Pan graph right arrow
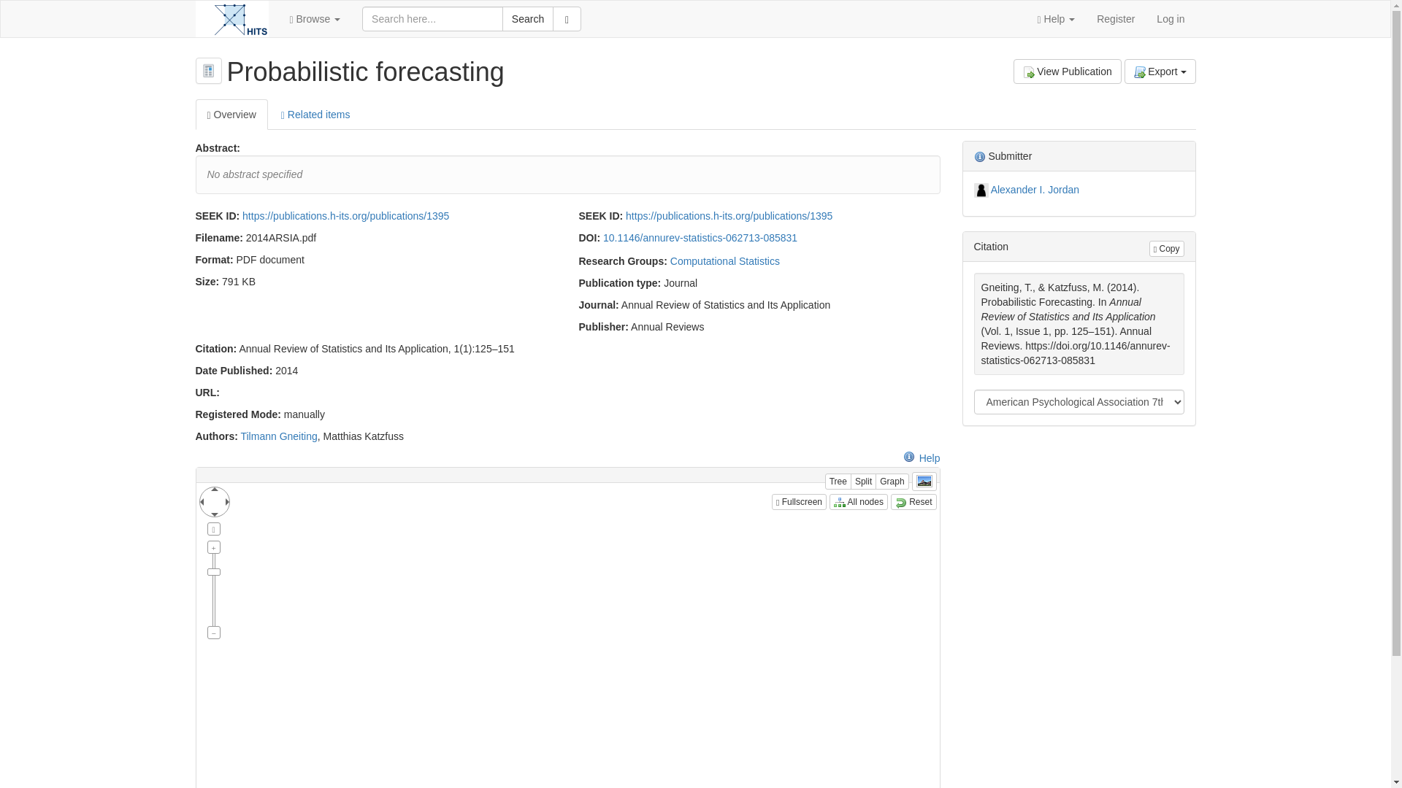The height and width of the screenshot is (788, 1402). (x=227, y=502)
